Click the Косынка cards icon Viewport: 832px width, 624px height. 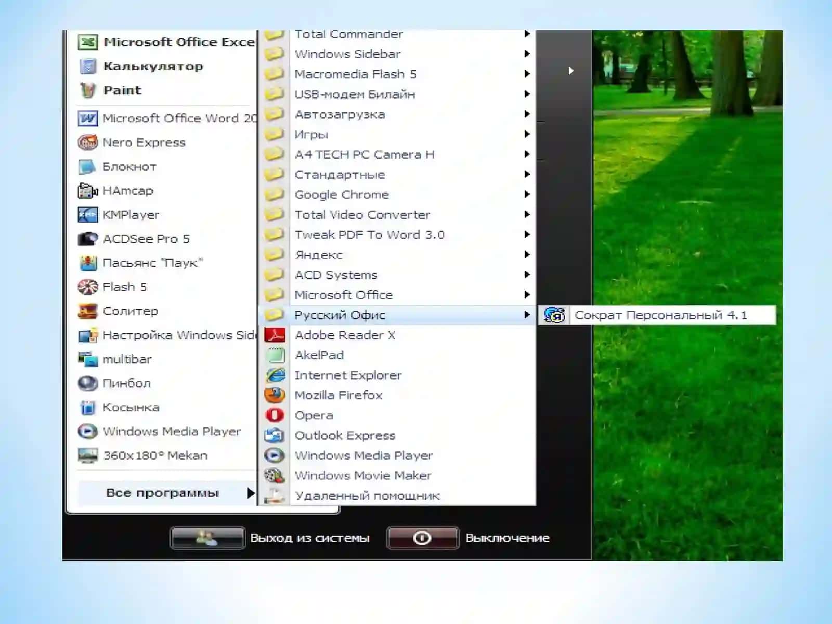(x=88, y=407)
